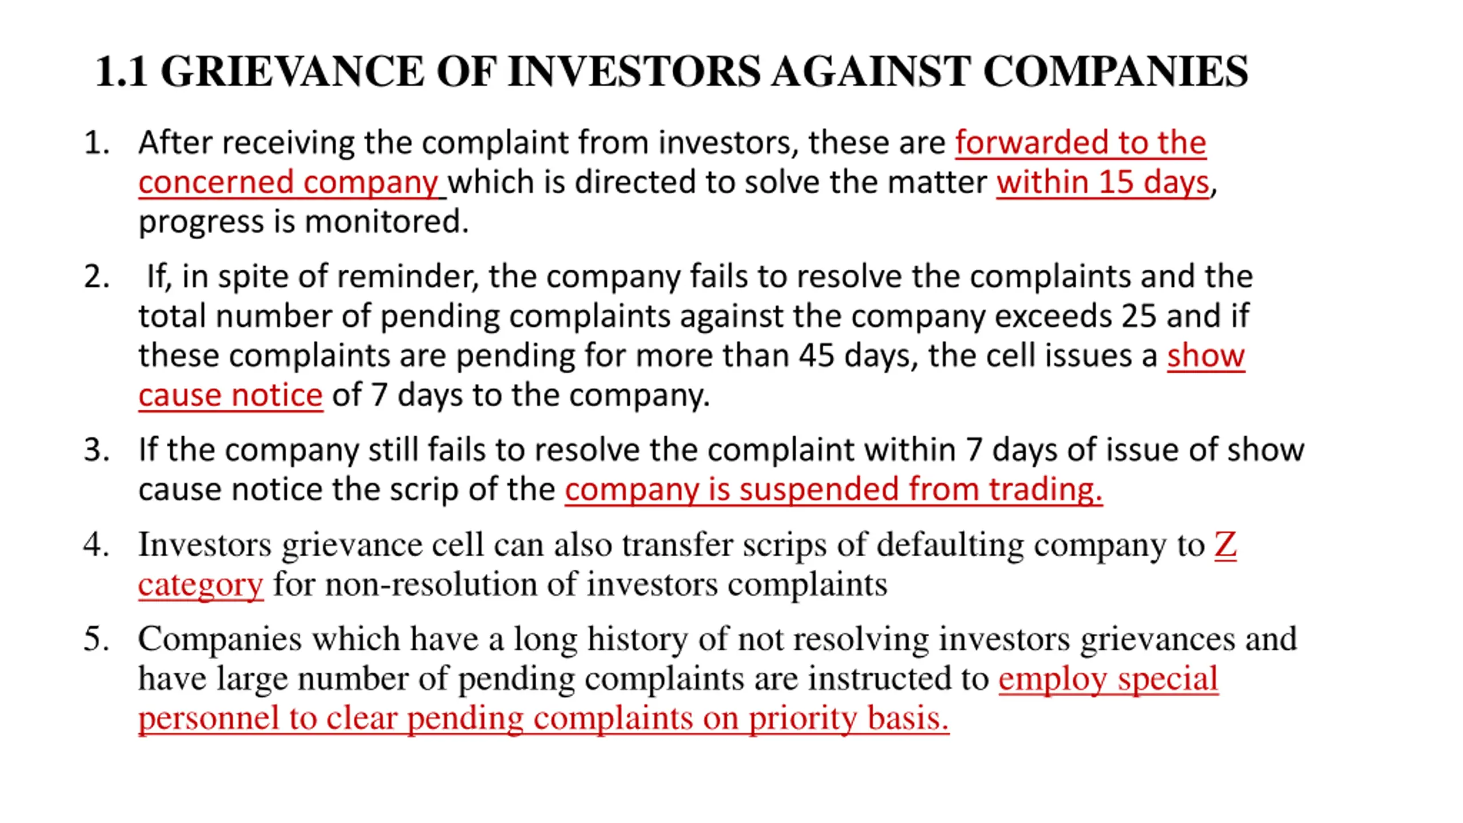Click text 'of 7 days to the company.'

tap(521, 395)
